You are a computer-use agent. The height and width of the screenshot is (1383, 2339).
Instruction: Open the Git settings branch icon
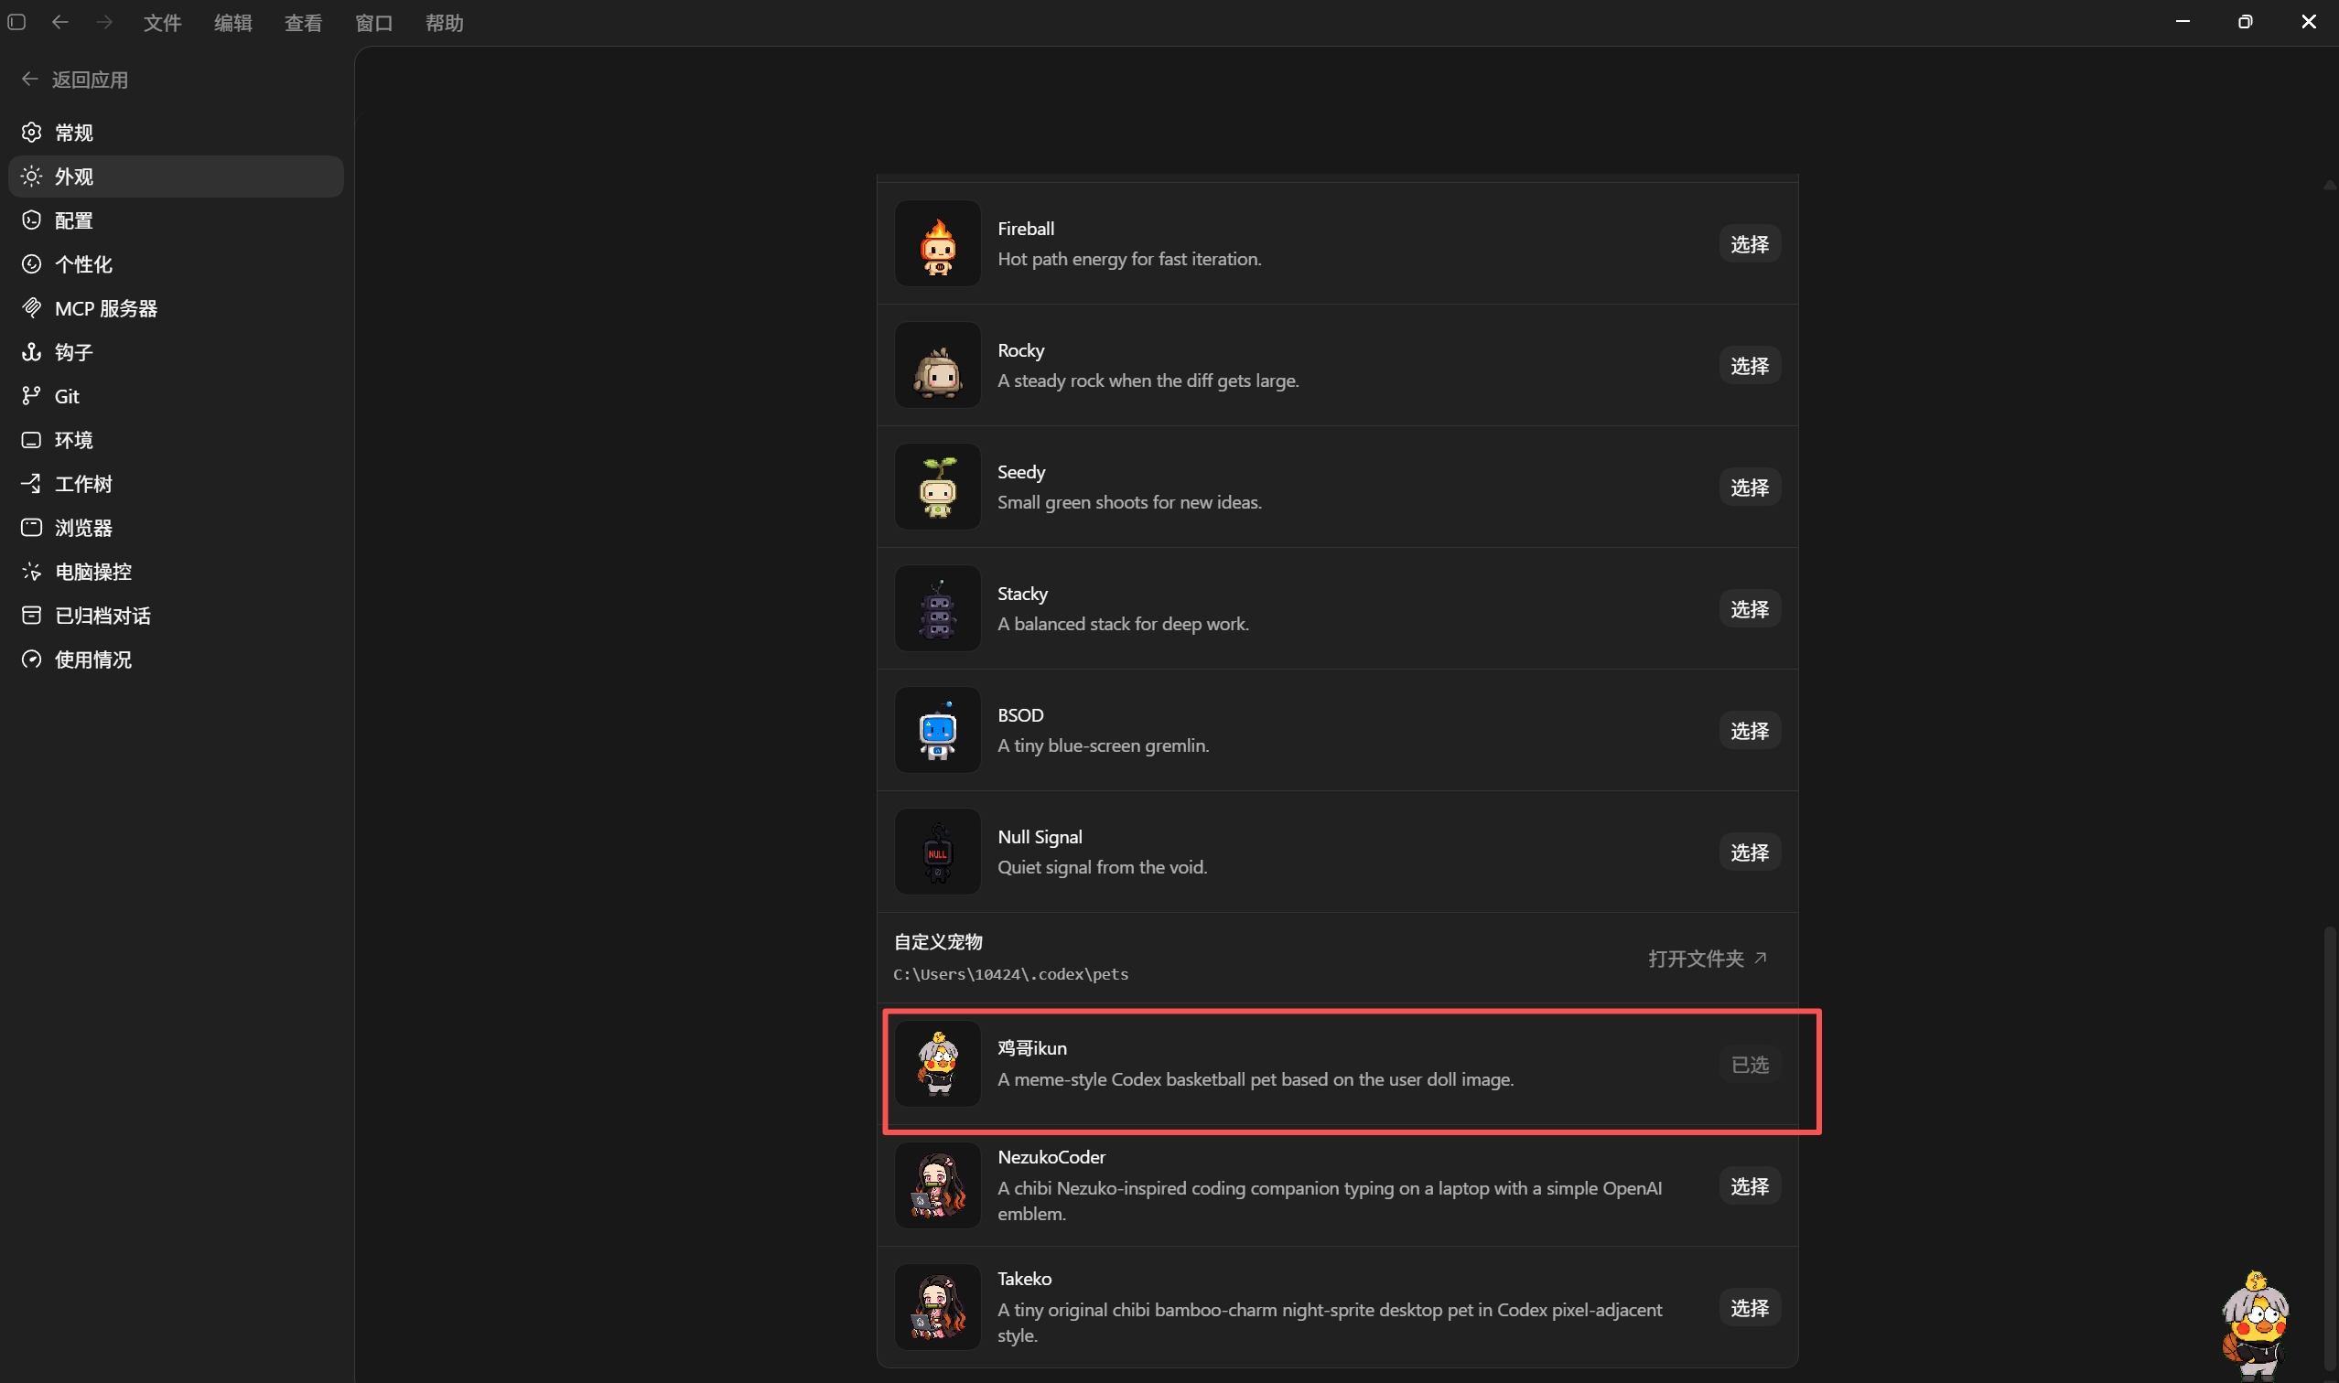tap(32, 395)
